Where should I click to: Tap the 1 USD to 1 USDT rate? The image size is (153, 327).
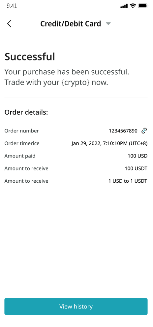pyautogui.click(x=128, y=181)
